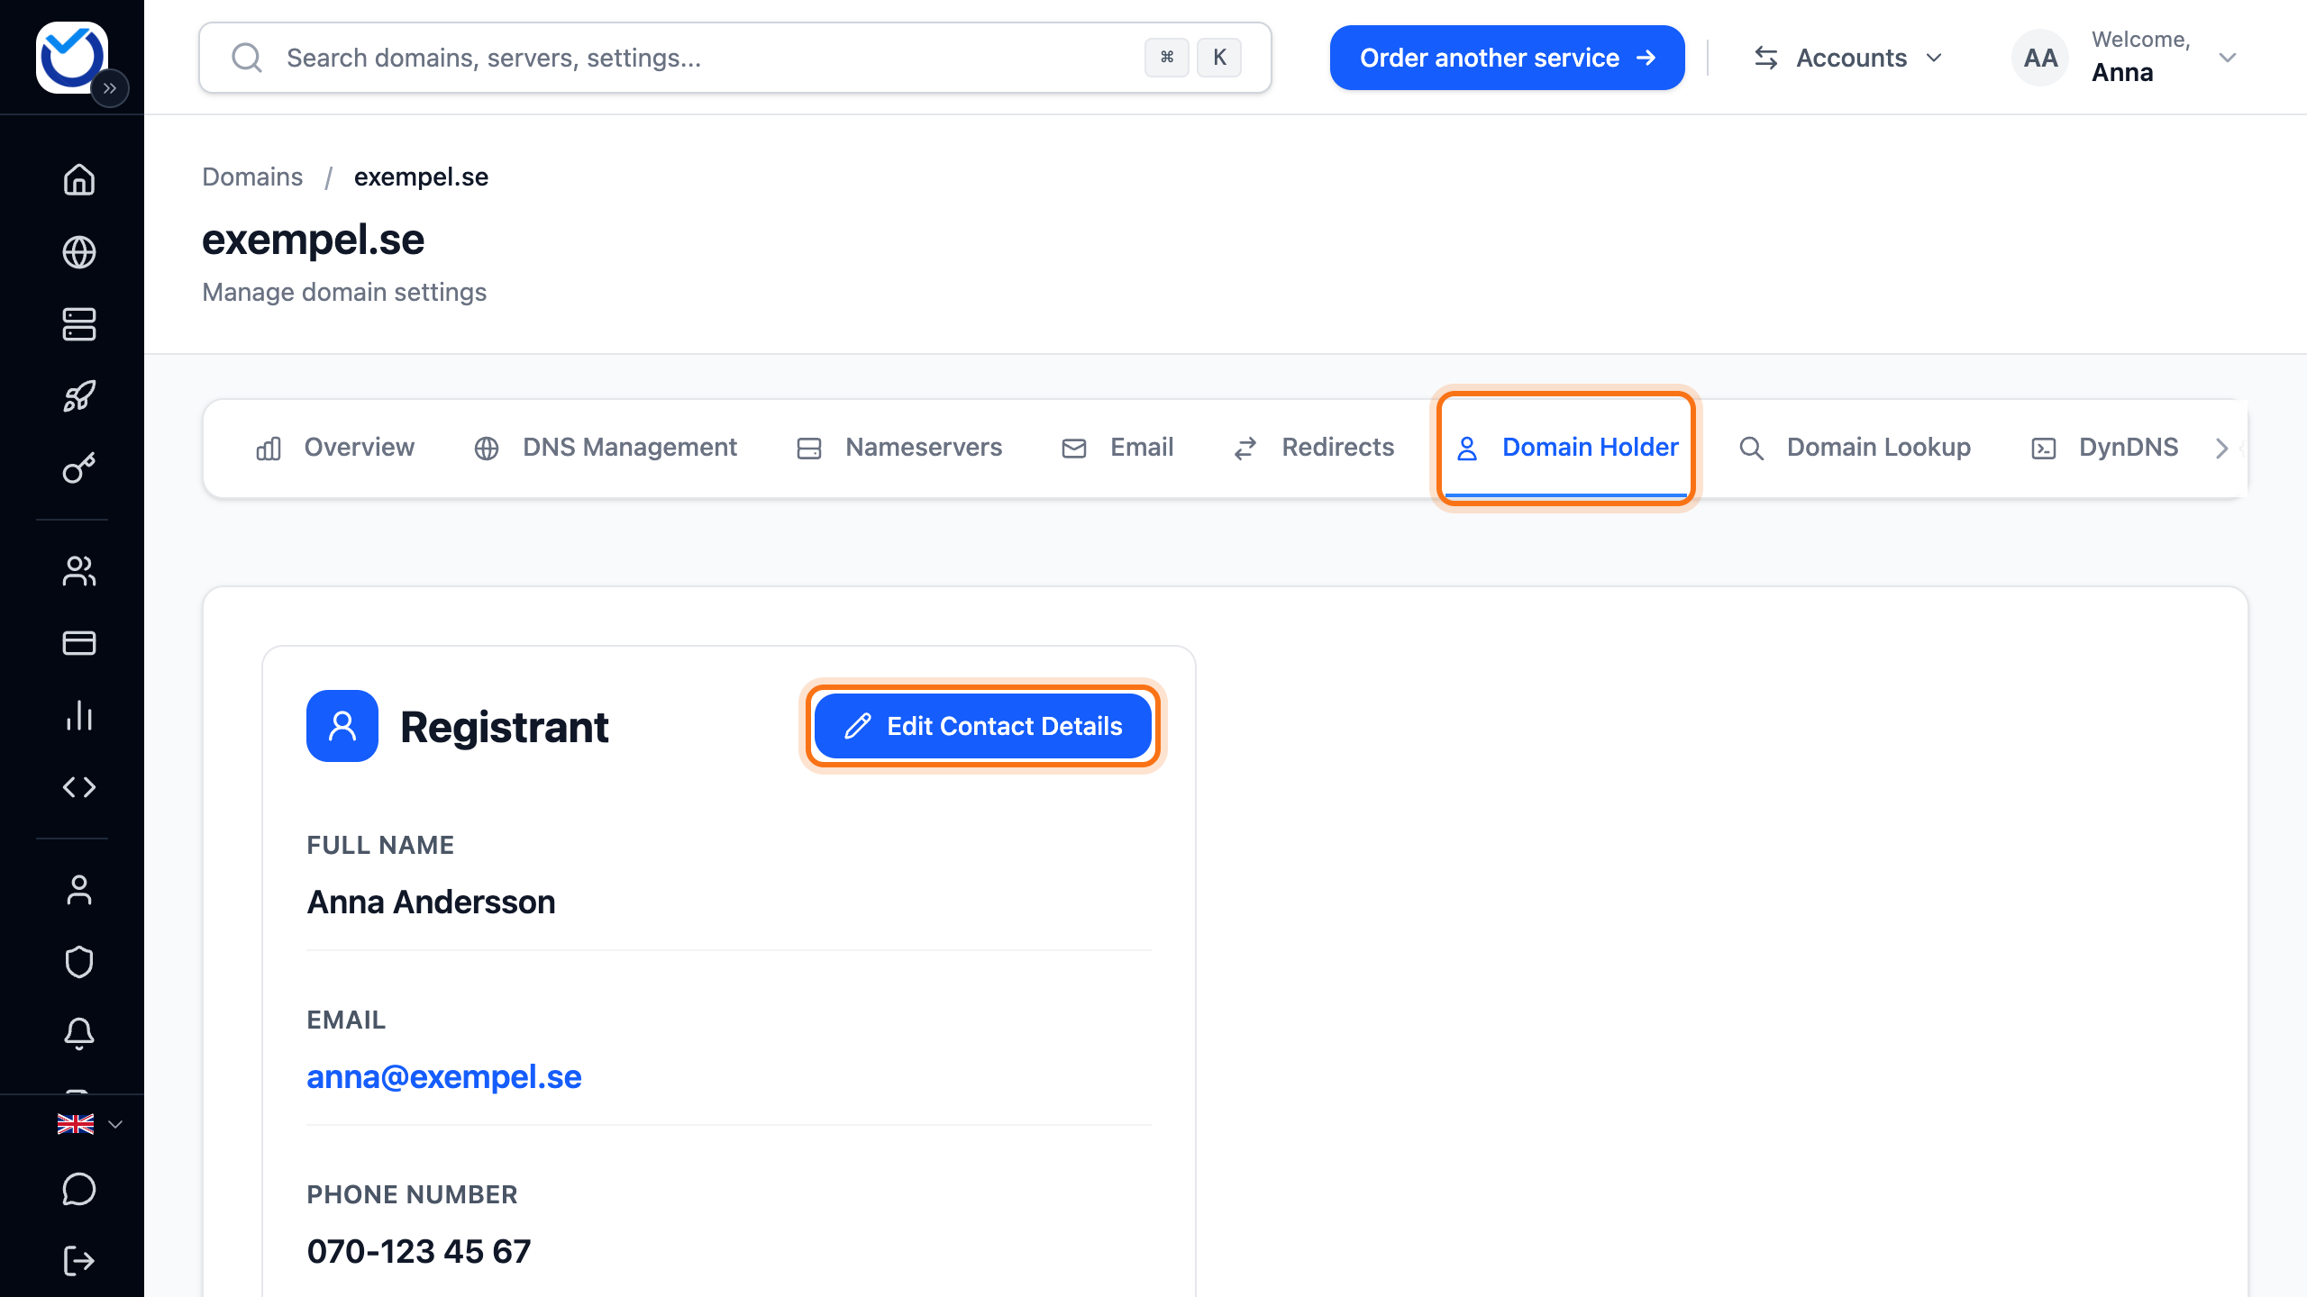
Task: Open the code brackets developer icon
Action: pyautogui.click(x=79, y=787)
